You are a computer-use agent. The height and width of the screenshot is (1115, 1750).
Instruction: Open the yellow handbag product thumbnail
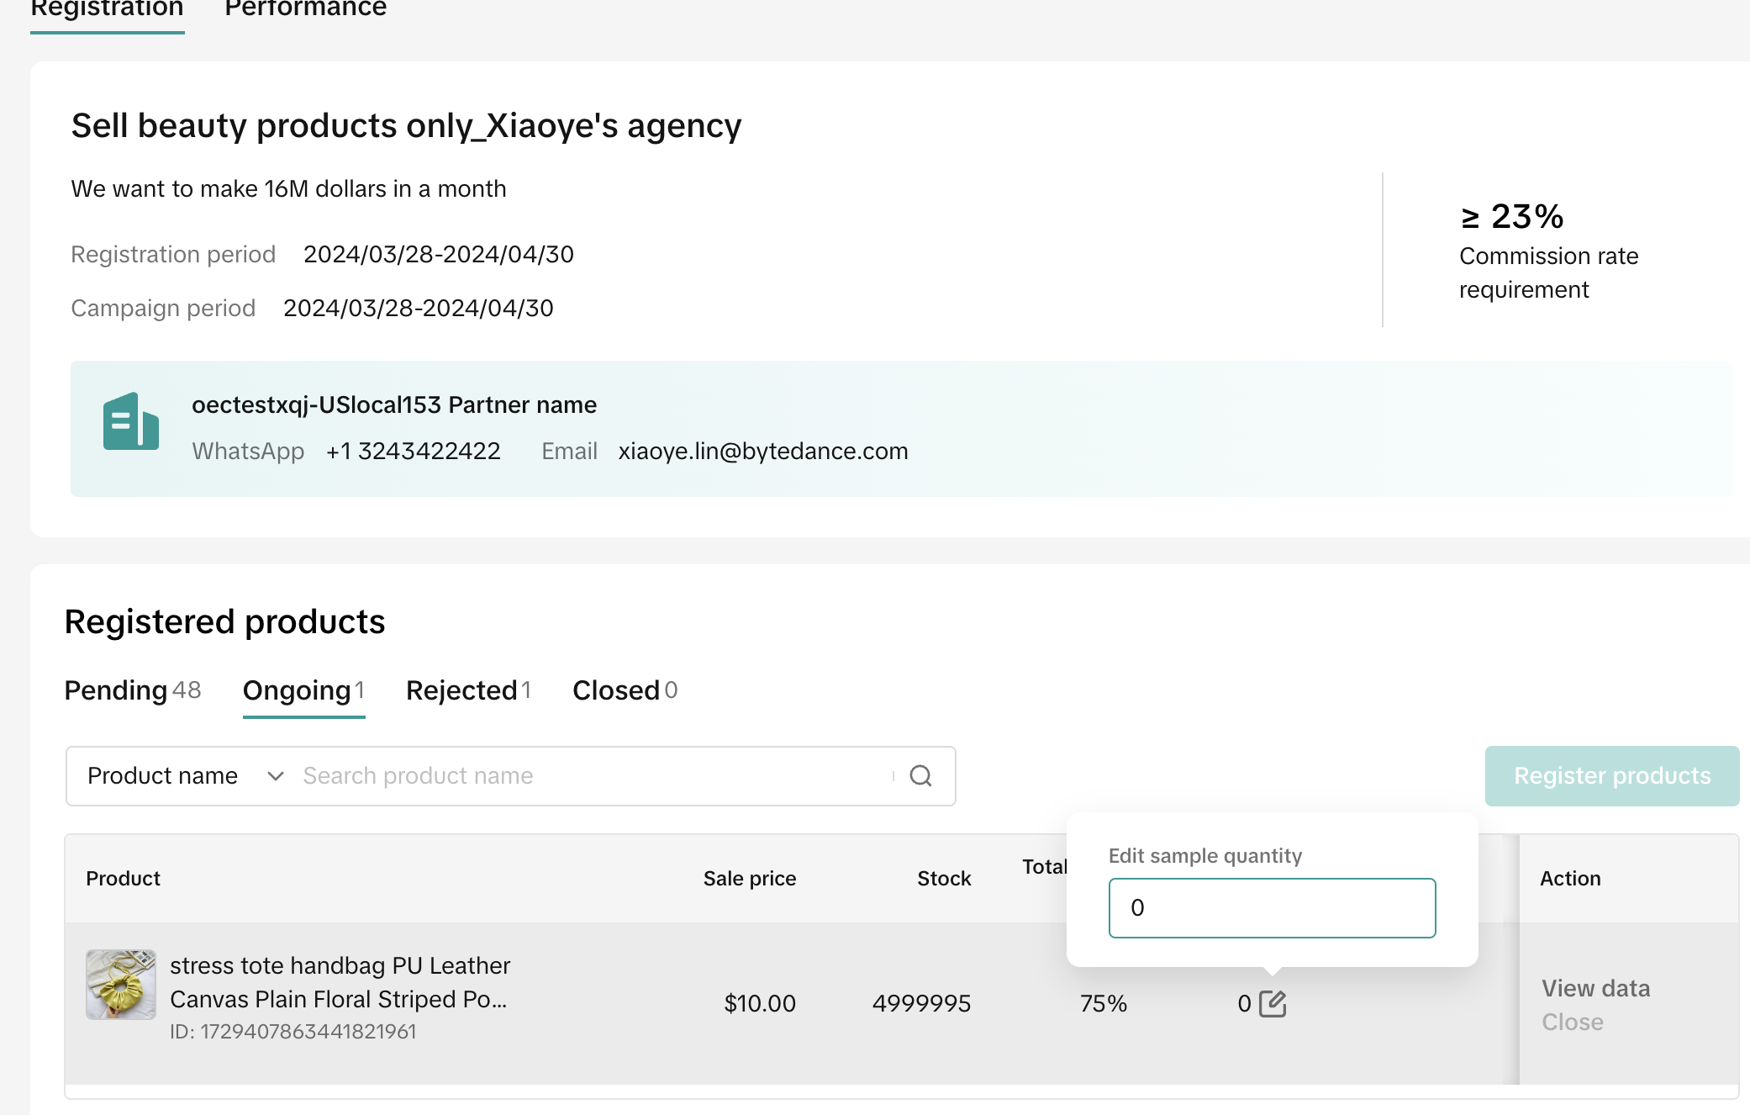coord(121,985)
